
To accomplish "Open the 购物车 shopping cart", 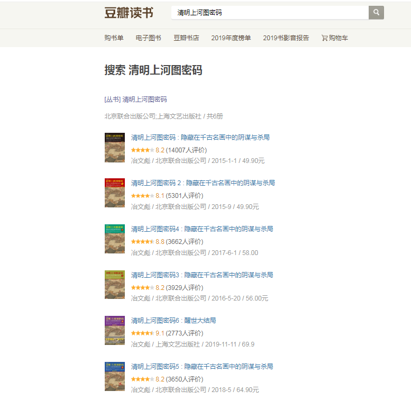I will pos(335,38).
